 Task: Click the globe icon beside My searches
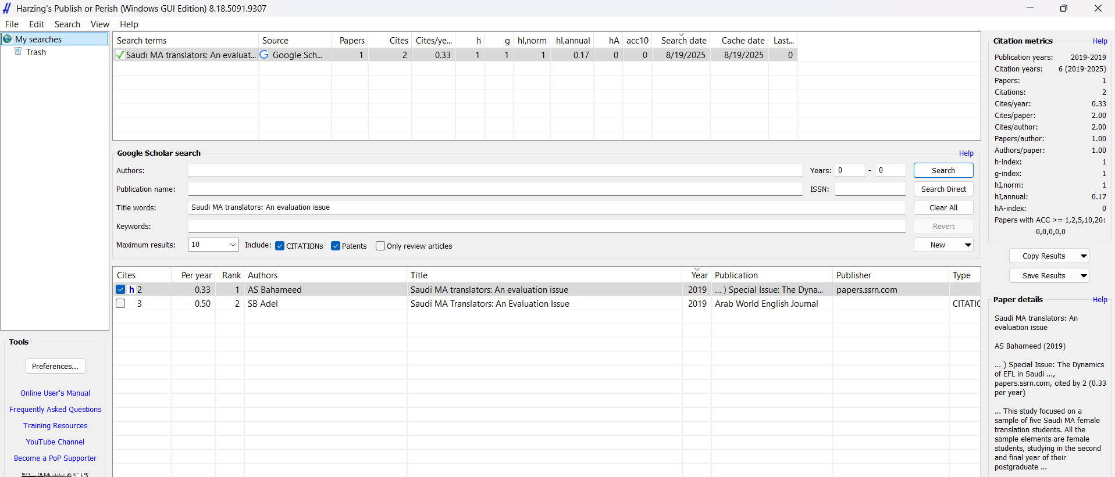tap(8, 39)
